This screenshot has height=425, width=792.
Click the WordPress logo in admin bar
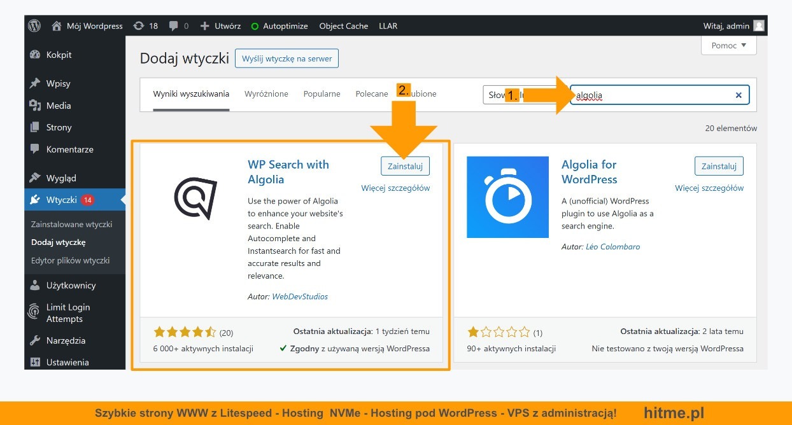(34, 26)
